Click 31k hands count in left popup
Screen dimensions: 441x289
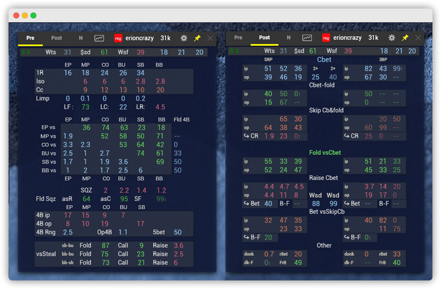coord(165,38)
